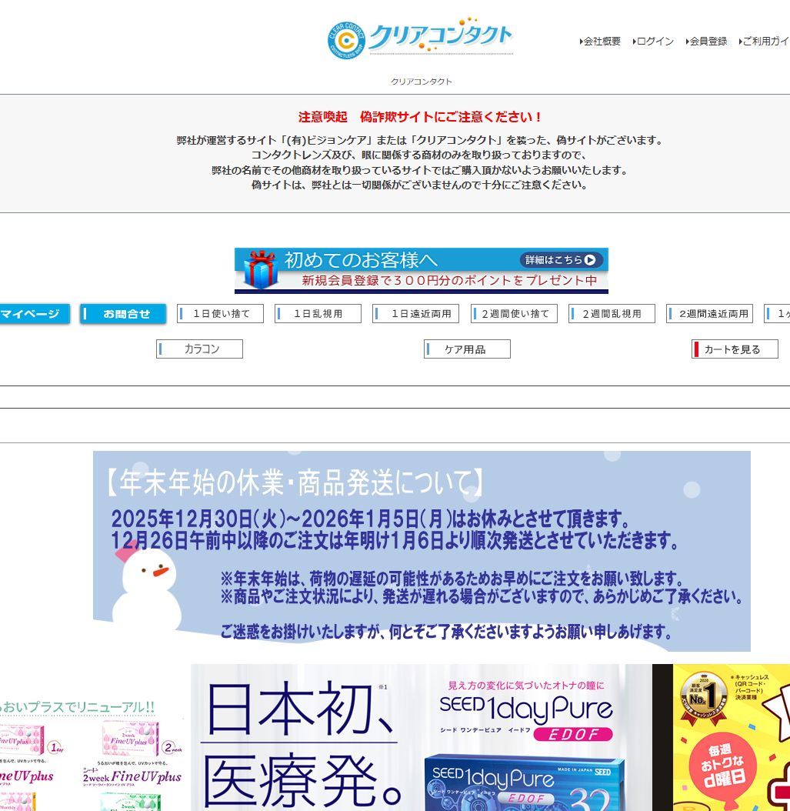This screenshot has width=790, height=811.
Task: Select the 2週間乱視用 category
Action: click(x=612, y=314)
